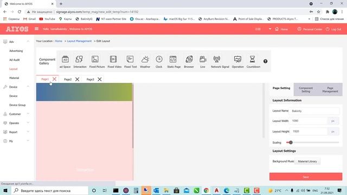Select the Page1 tab

coord(45,79)
